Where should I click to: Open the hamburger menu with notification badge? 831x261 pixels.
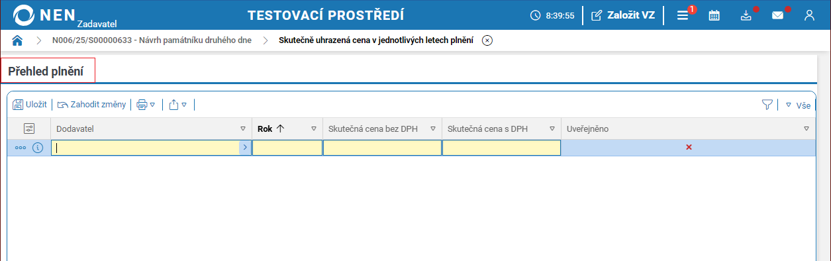(x=683, y=15)
